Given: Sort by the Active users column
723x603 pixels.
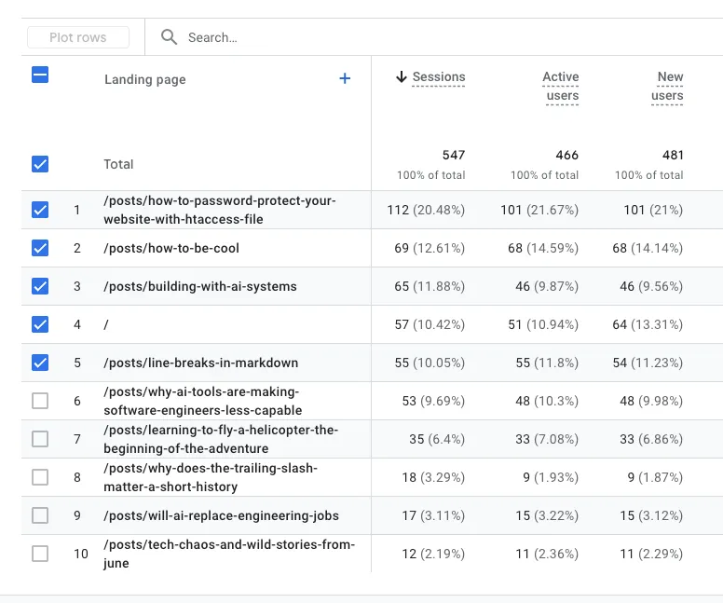Looking at the screenshot, I should [x=561, y=86].
